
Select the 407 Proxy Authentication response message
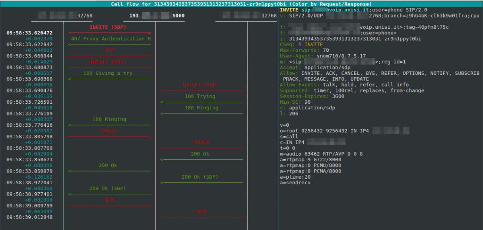coord(109,39)
